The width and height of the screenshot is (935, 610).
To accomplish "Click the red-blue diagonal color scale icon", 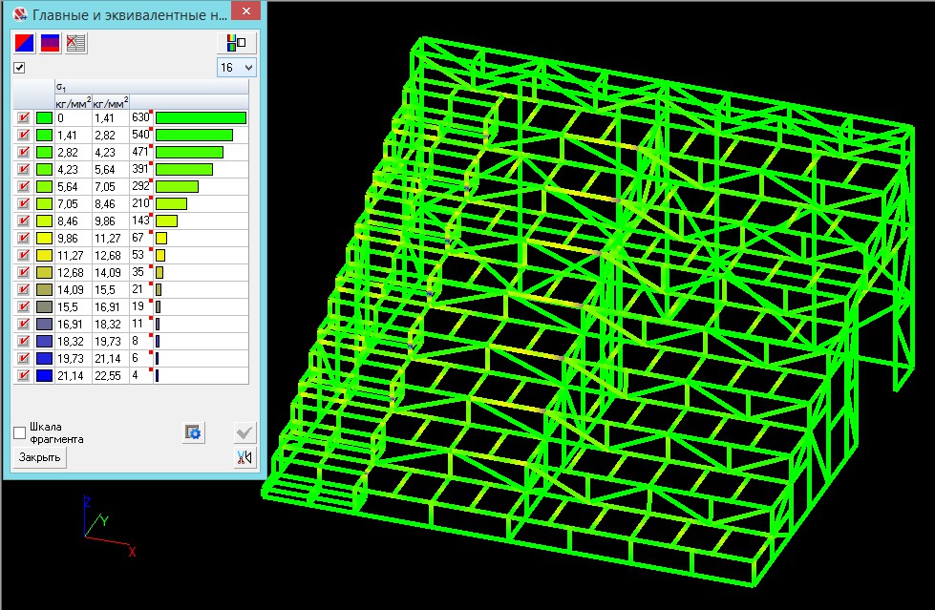I will click(25, 43).
